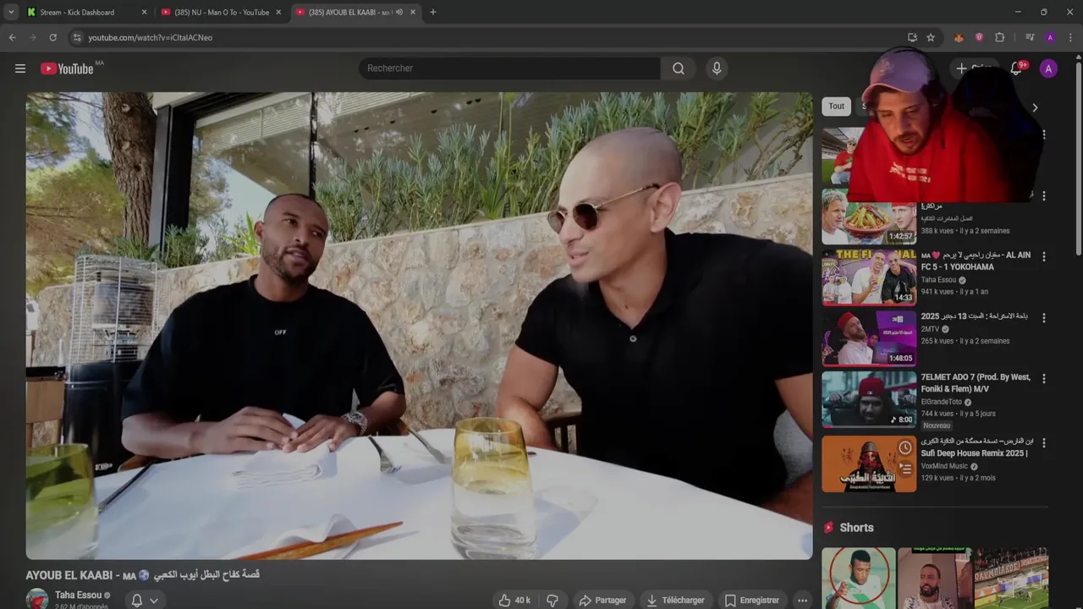Dislike the video

pos(552,600)
